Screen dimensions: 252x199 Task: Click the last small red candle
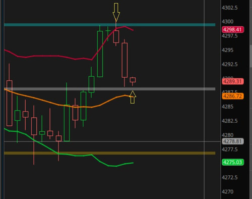tap(133, 80)
